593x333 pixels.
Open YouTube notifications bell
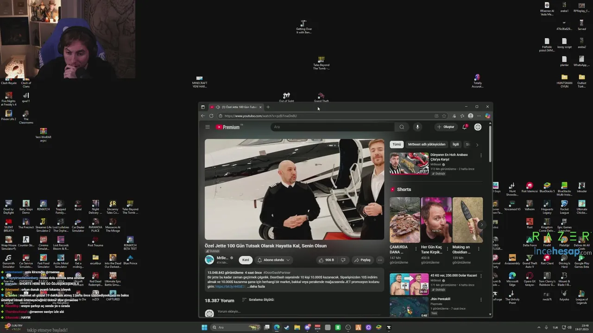465,127
